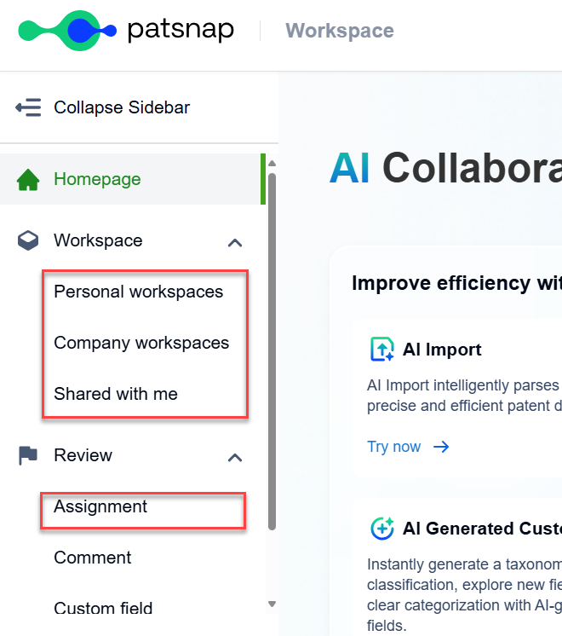Click the AI Import icon
Screen dimensions: 562x636
(x=382, y=350)
